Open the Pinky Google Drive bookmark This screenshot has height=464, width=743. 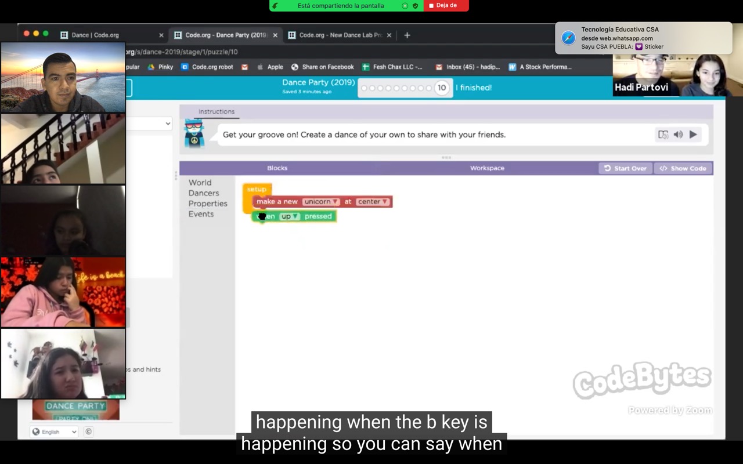coord(160,67)
